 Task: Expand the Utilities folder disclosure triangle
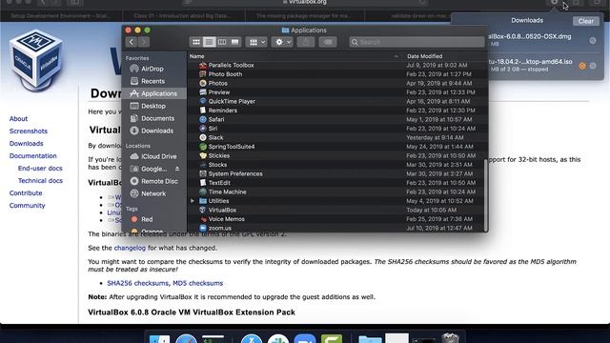coord(193,201)
